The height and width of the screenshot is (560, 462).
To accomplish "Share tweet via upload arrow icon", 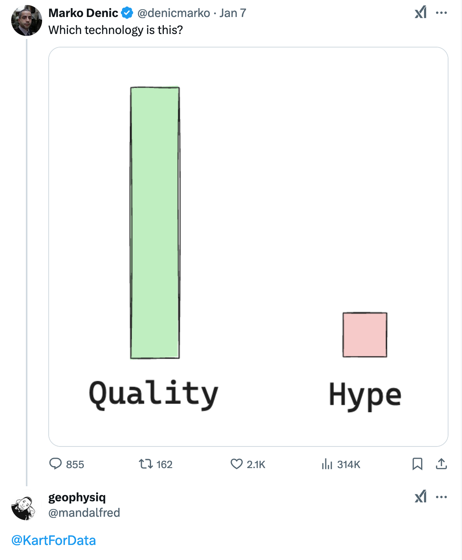I will point(441,464).
